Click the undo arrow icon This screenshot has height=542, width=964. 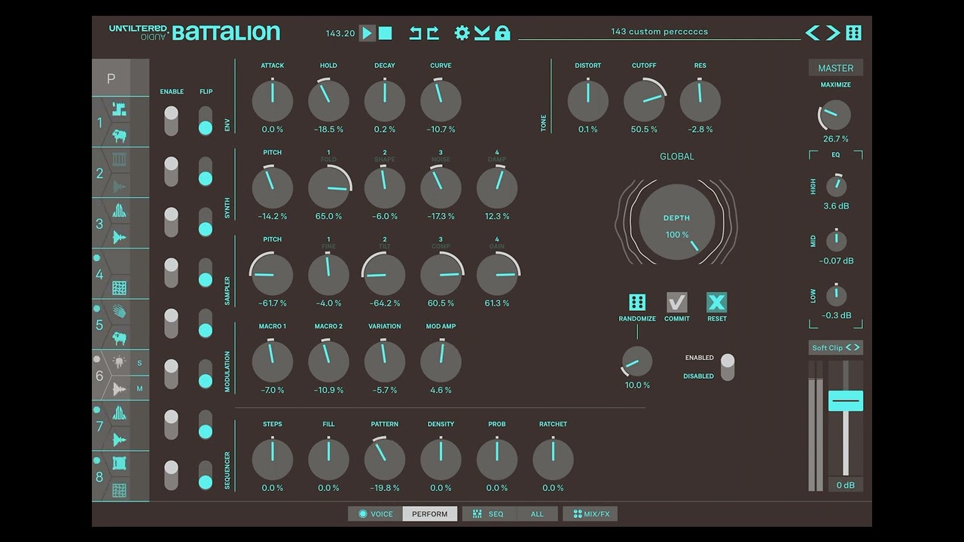(415, 33)
